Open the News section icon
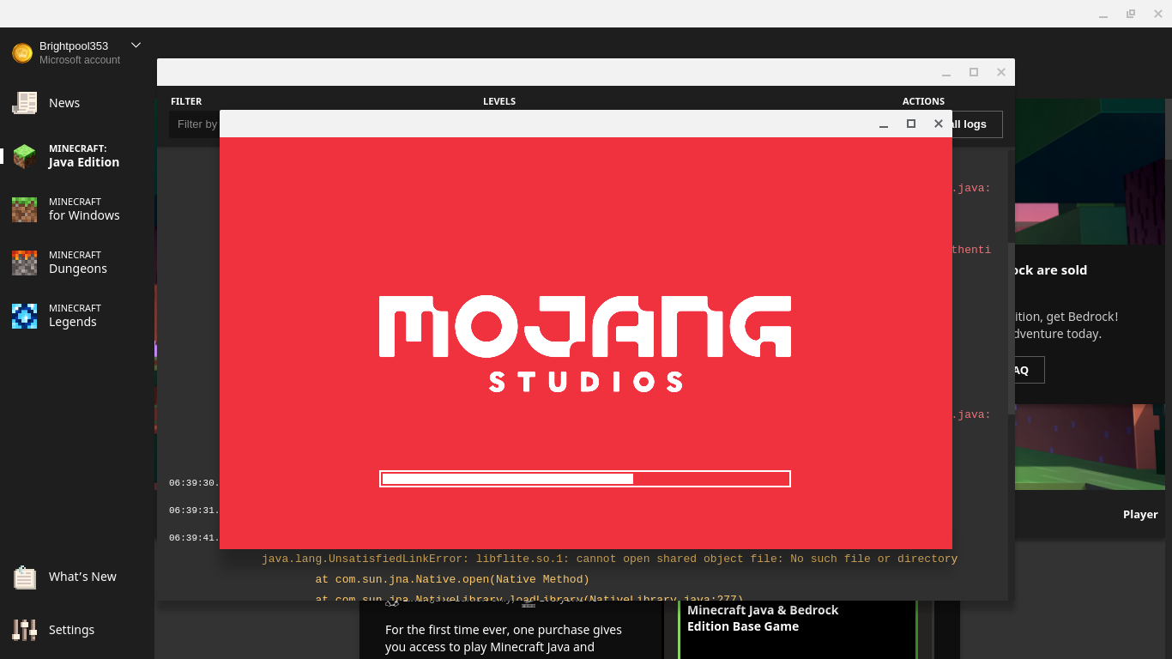Viewport: 1172px width, 659px height. [x=24, y=103]
